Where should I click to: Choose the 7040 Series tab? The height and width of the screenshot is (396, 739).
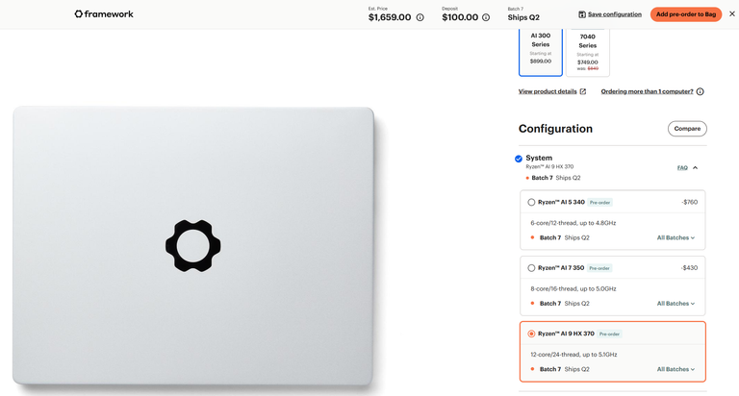588,53
